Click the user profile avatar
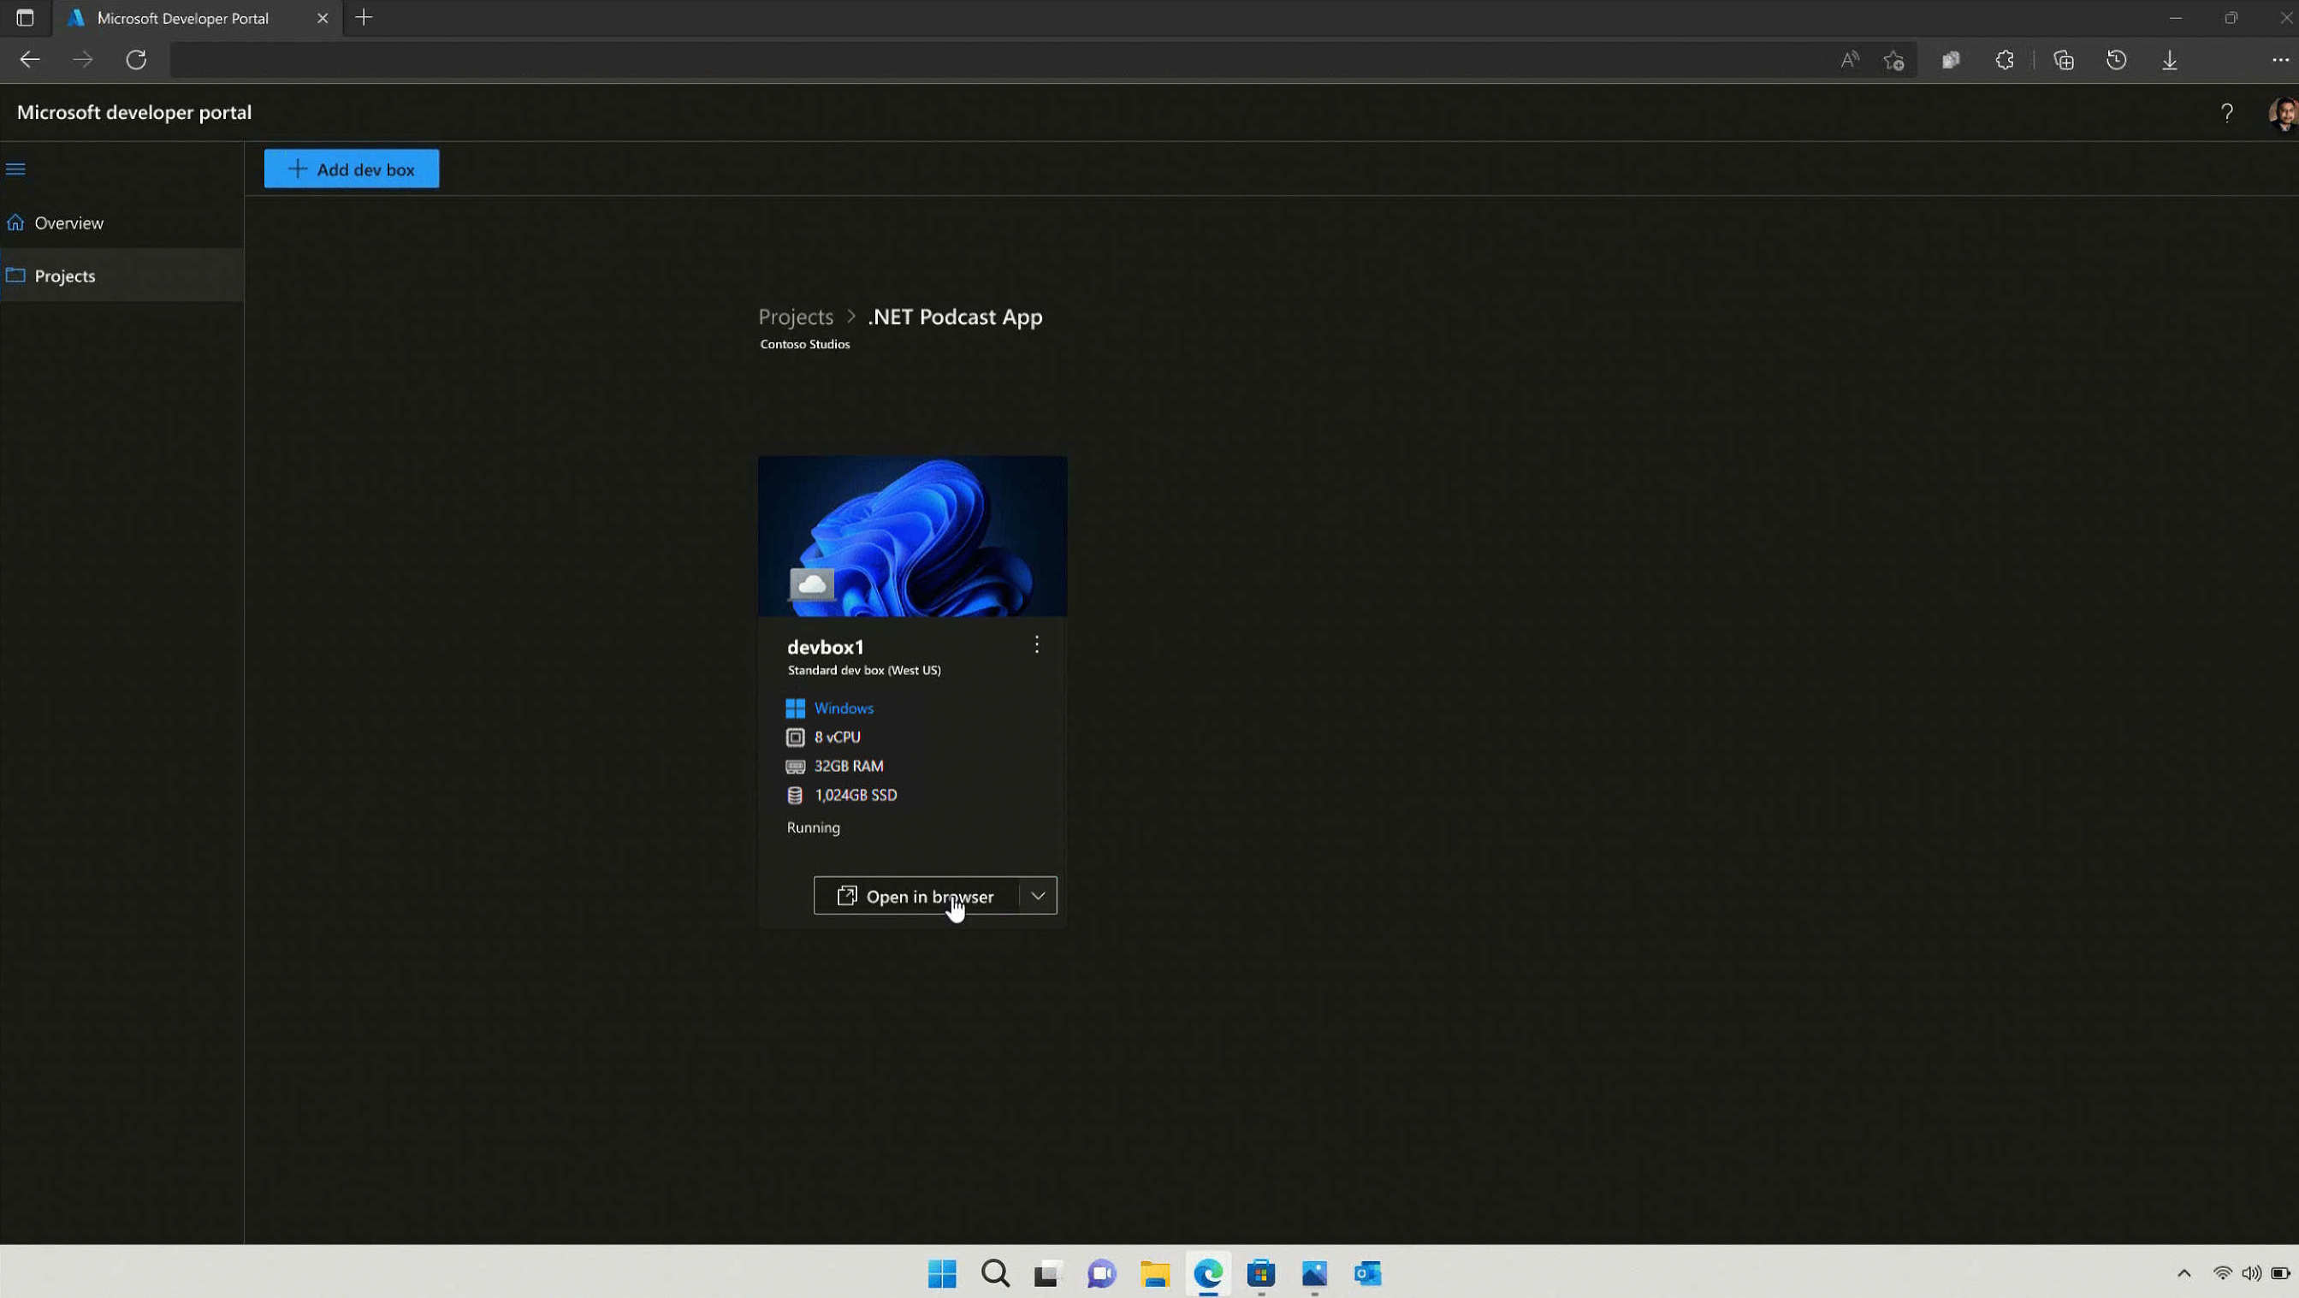 pyautogui.click(x=2282, y=114)
